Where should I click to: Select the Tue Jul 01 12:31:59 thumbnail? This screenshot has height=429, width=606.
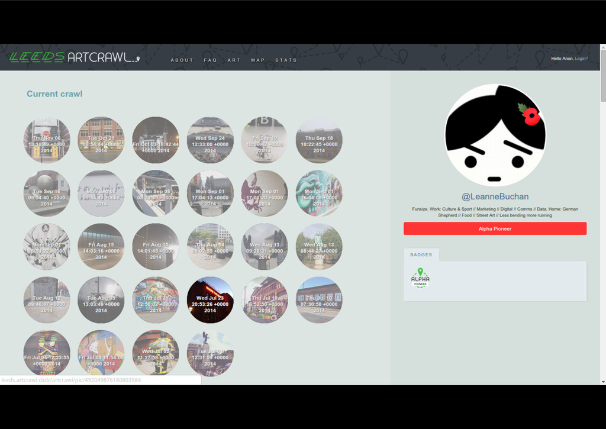click(210, 353)
